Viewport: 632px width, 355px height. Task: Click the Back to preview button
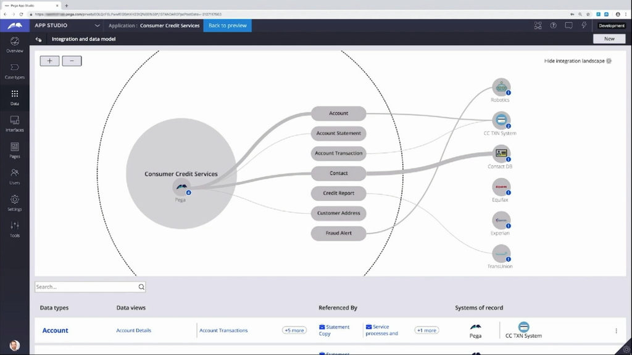pos(227,26)
